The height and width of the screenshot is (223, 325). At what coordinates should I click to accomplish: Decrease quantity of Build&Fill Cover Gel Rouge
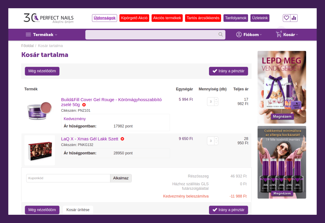point(216,104)
